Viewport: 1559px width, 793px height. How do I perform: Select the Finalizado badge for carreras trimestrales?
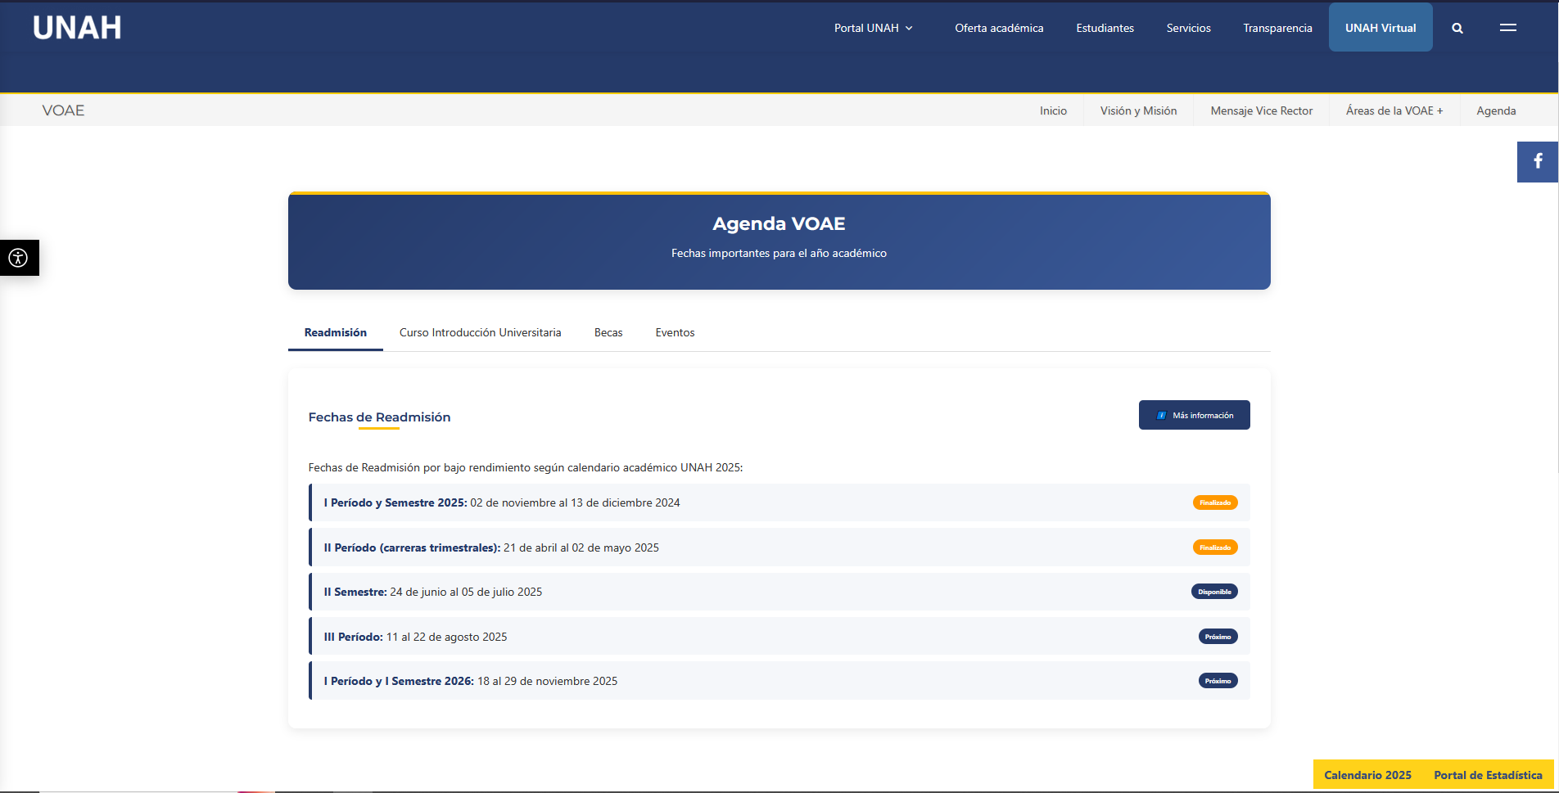[x=1215, y=547]
